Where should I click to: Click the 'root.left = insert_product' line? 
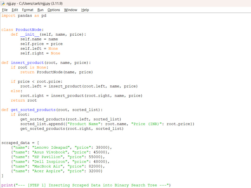point(79,86)
